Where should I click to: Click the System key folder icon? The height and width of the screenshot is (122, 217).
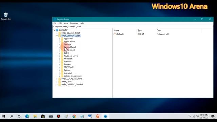[62, 70]
